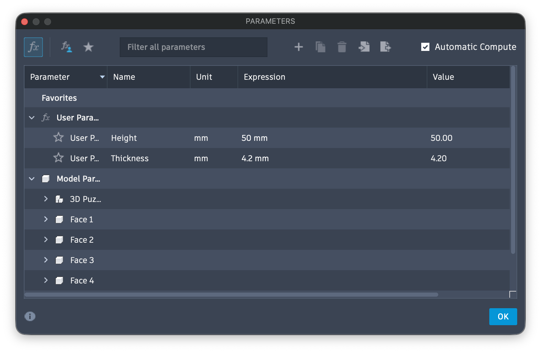
Task: Click the Face 1 body icon
Action: pyautogui.click(x=59, y=220)
